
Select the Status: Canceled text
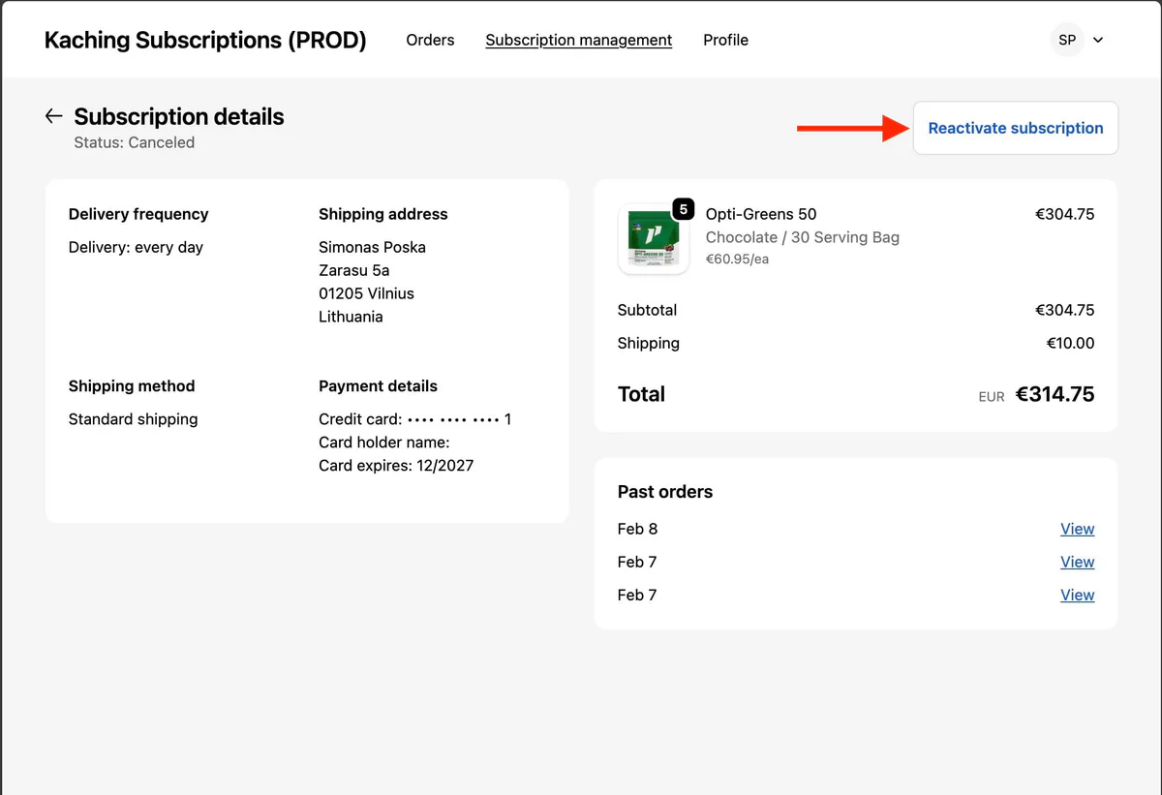135,142
